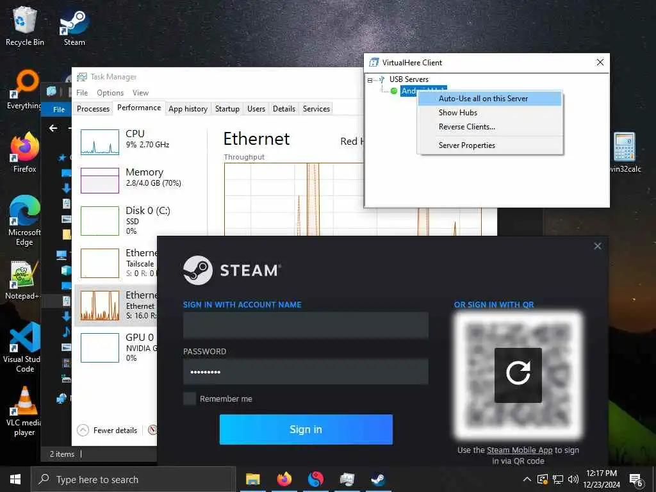Switch to the App history tab

pyautogui.click(x=188, y=109)
